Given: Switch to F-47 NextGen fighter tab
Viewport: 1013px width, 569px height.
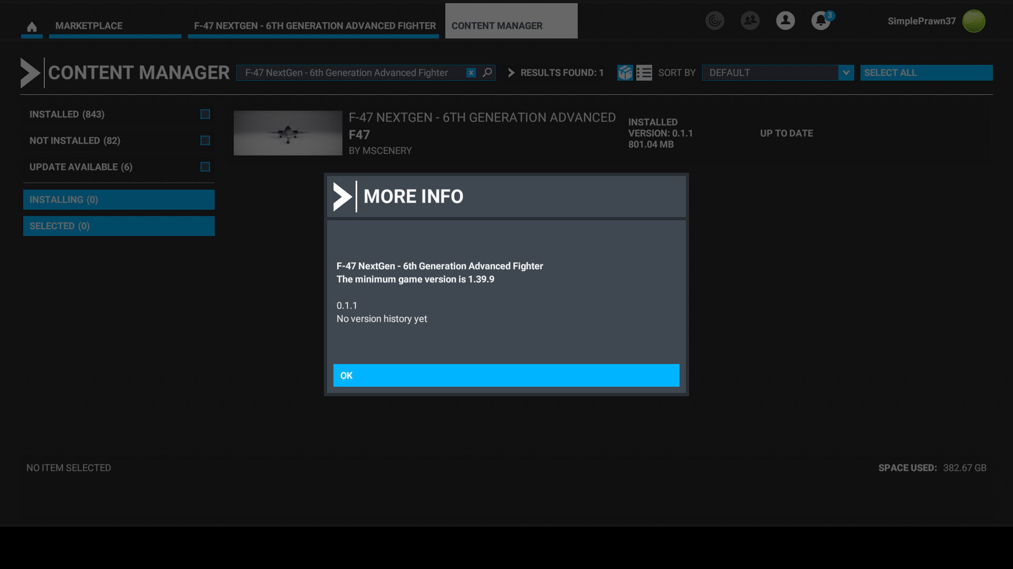Looking at the screenshot, I should pos(314,26).
